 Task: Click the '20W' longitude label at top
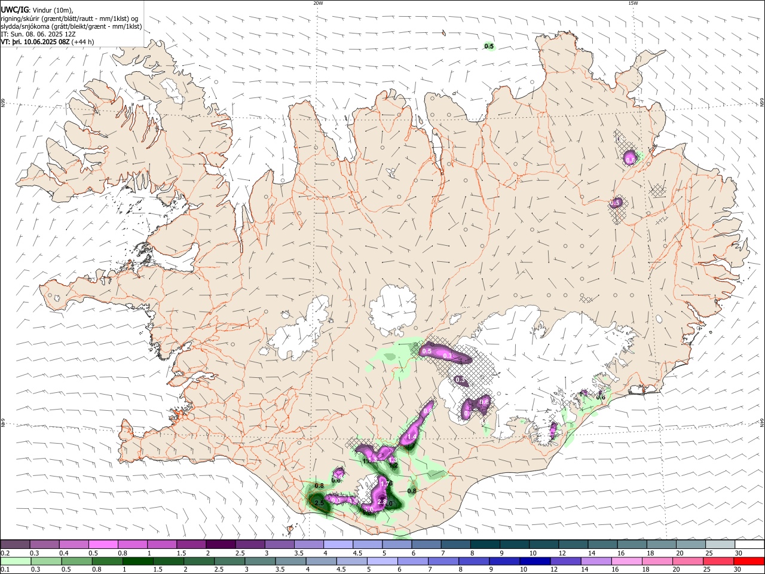(318, 3)
